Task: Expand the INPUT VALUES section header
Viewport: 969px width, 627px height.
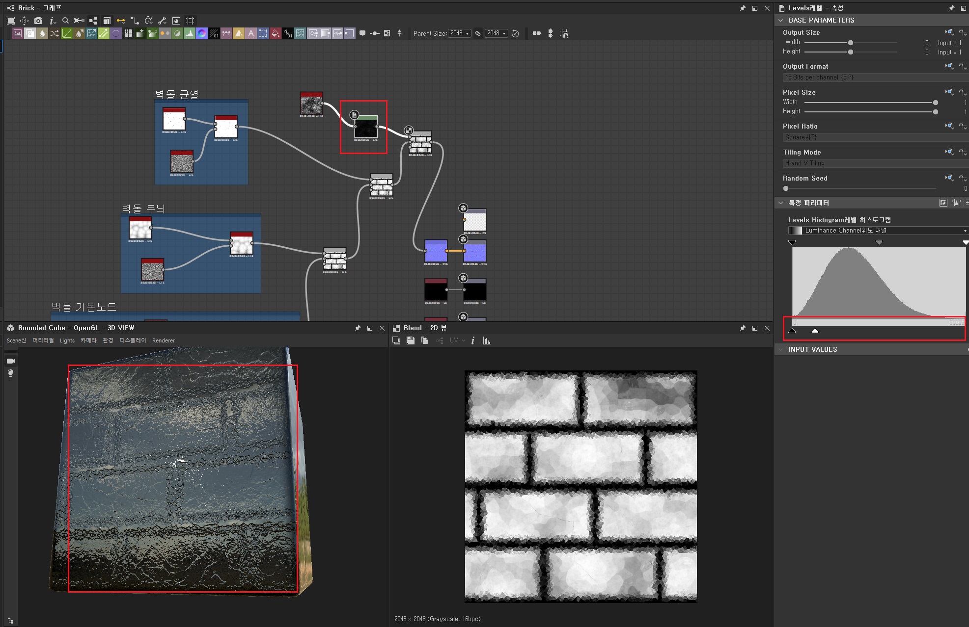Action: coord(813,349)
